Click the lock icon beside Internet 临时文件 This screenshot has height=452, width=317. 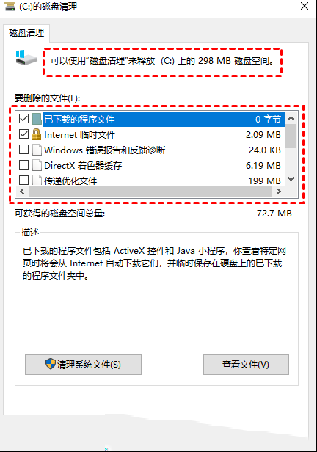(x=37, y=134)
